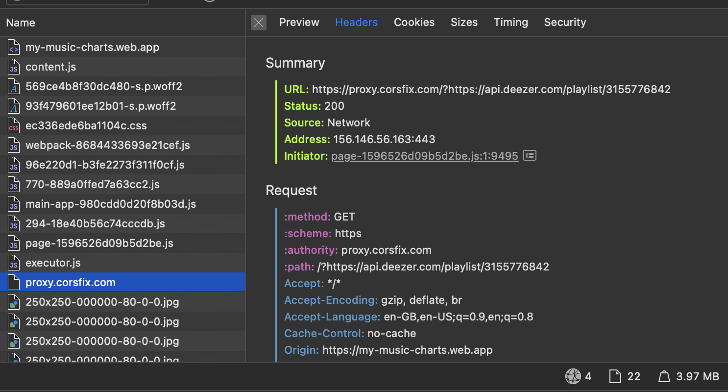Close the request detail pane
This screenshot has height=392, width=728.
[259, 23]
